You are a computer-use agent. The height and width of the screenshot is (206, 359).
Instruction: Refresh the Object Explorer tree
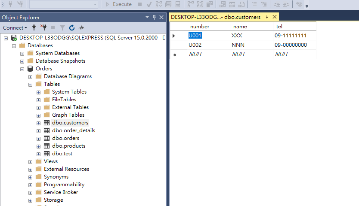(x=71, y=27)
